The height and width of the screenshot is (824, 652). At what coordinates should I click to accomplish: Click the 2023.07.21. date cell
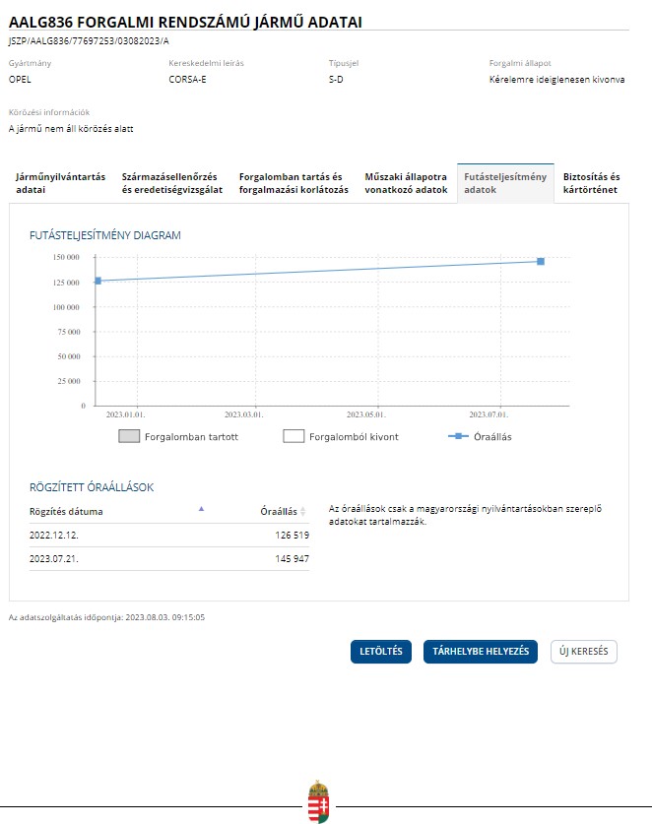click(53, 558)
